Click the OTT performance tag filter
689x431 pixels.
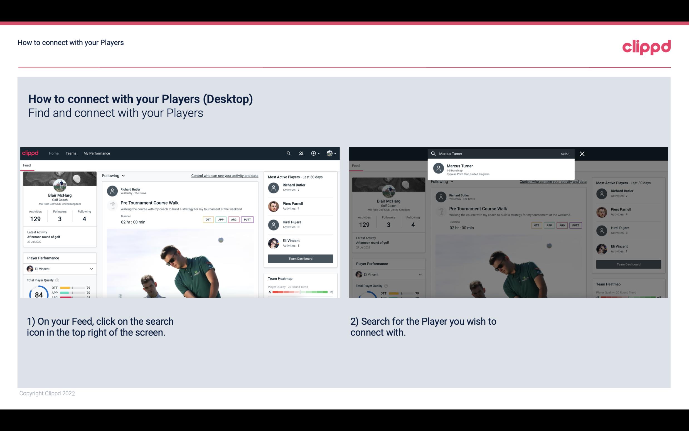point(208,219)
